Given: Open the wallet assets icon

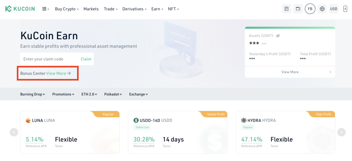Looking at the screenshot, I should [x=298, y=9].
